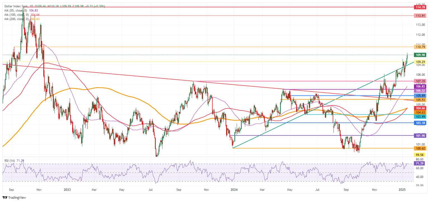Open the TradingView link at bottom left
This screenshot has height=202, width=430.
(14, 198)
